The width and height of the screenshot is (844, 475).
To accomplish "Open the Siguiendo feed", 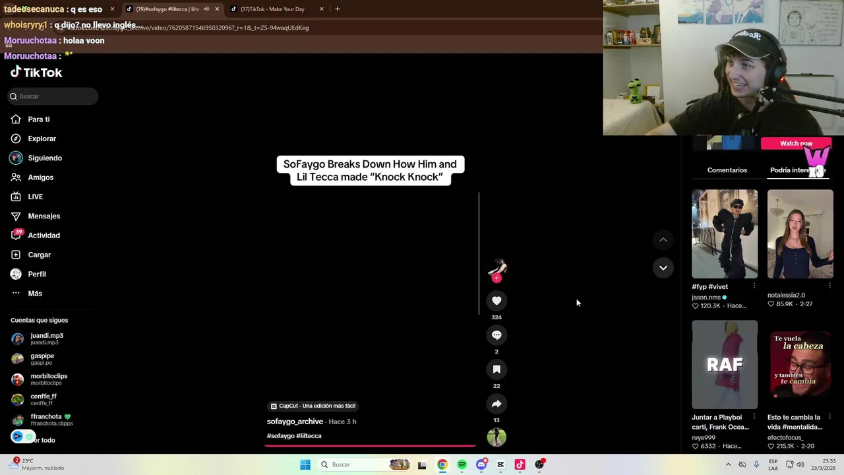I will [x=44, y=158].
